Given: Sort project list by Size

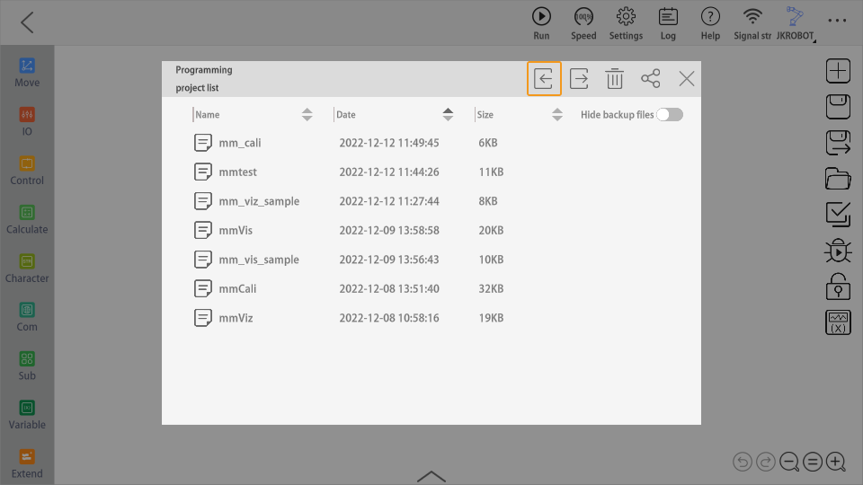Looking at the screenshot, I should pyautogui.click(x=557, y=115).
